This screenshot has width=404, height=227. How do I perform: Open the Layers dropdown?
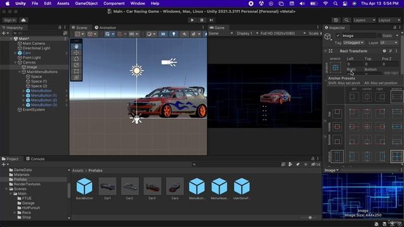click(x=364, y=20)
